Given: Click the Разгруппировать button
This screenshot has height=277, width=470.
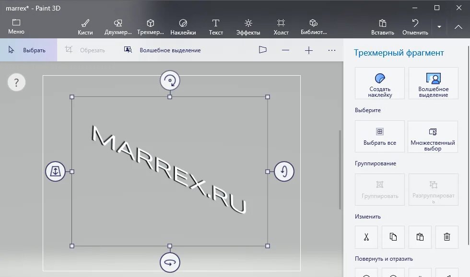Looking at the screenshot, I should click(434, 190).
